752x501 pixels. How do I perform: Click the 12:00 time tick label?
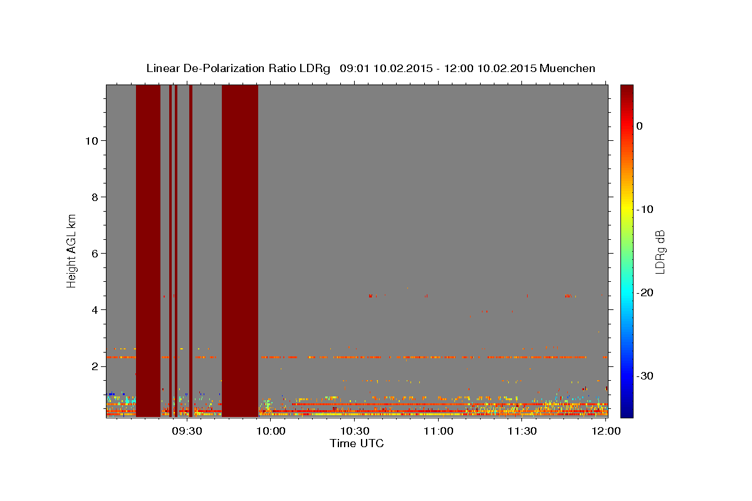[606, 431]
